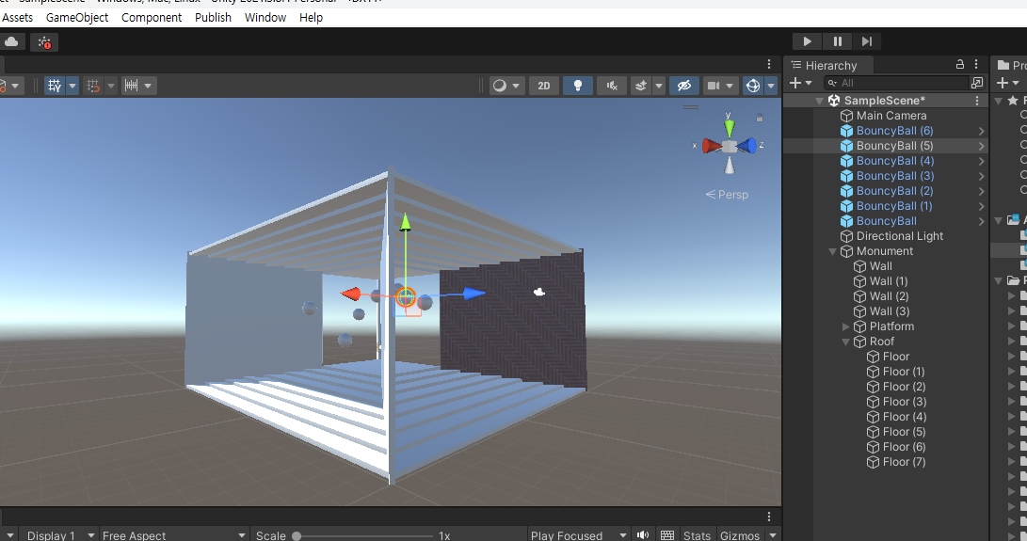Toggle grid snapping in Scene toolbar
1027x541 pixels.
click(x=93, y=86)
